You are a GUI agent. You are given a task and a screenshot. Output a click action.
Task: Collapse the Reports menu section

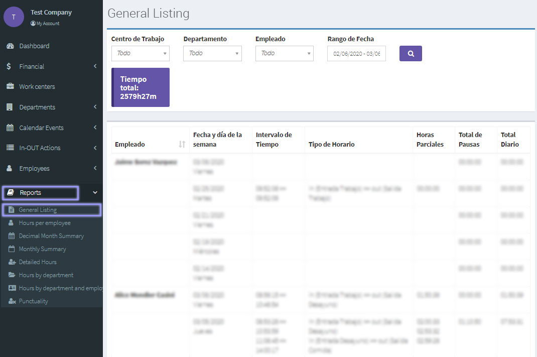tap(95, 192)
